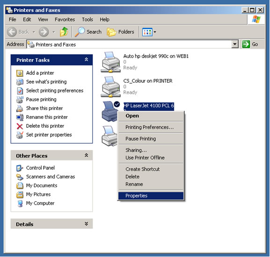Expand the Details panel
The height and width of the screenshot is (257, 270).
pyautogui.click(x=86, y=224)
